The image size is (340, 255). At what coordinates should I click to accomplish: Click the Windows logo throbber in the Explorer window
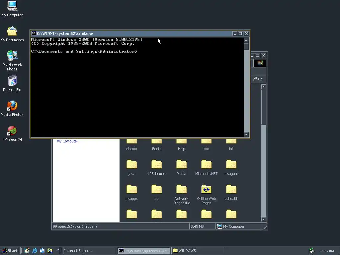point(260,63)
